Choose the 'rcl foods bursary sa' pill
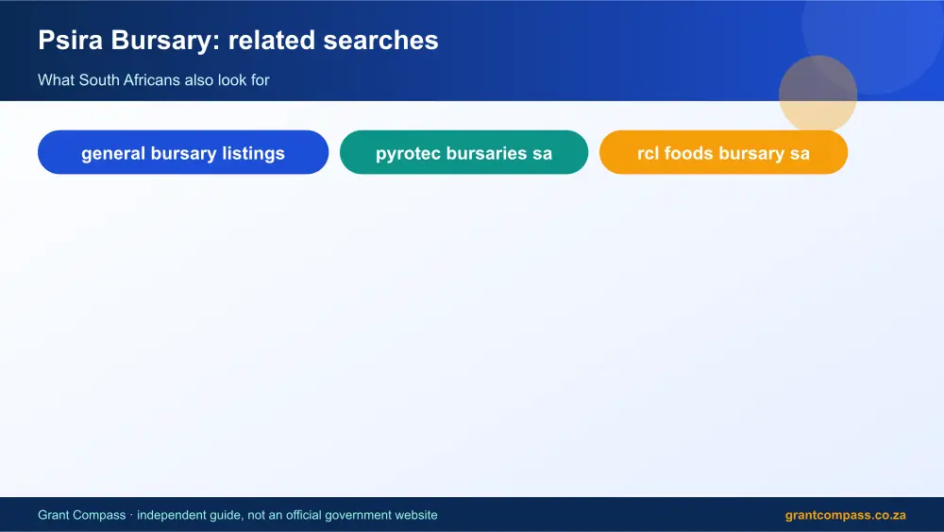This screenshot has width=944, height=532. [723, 152]
